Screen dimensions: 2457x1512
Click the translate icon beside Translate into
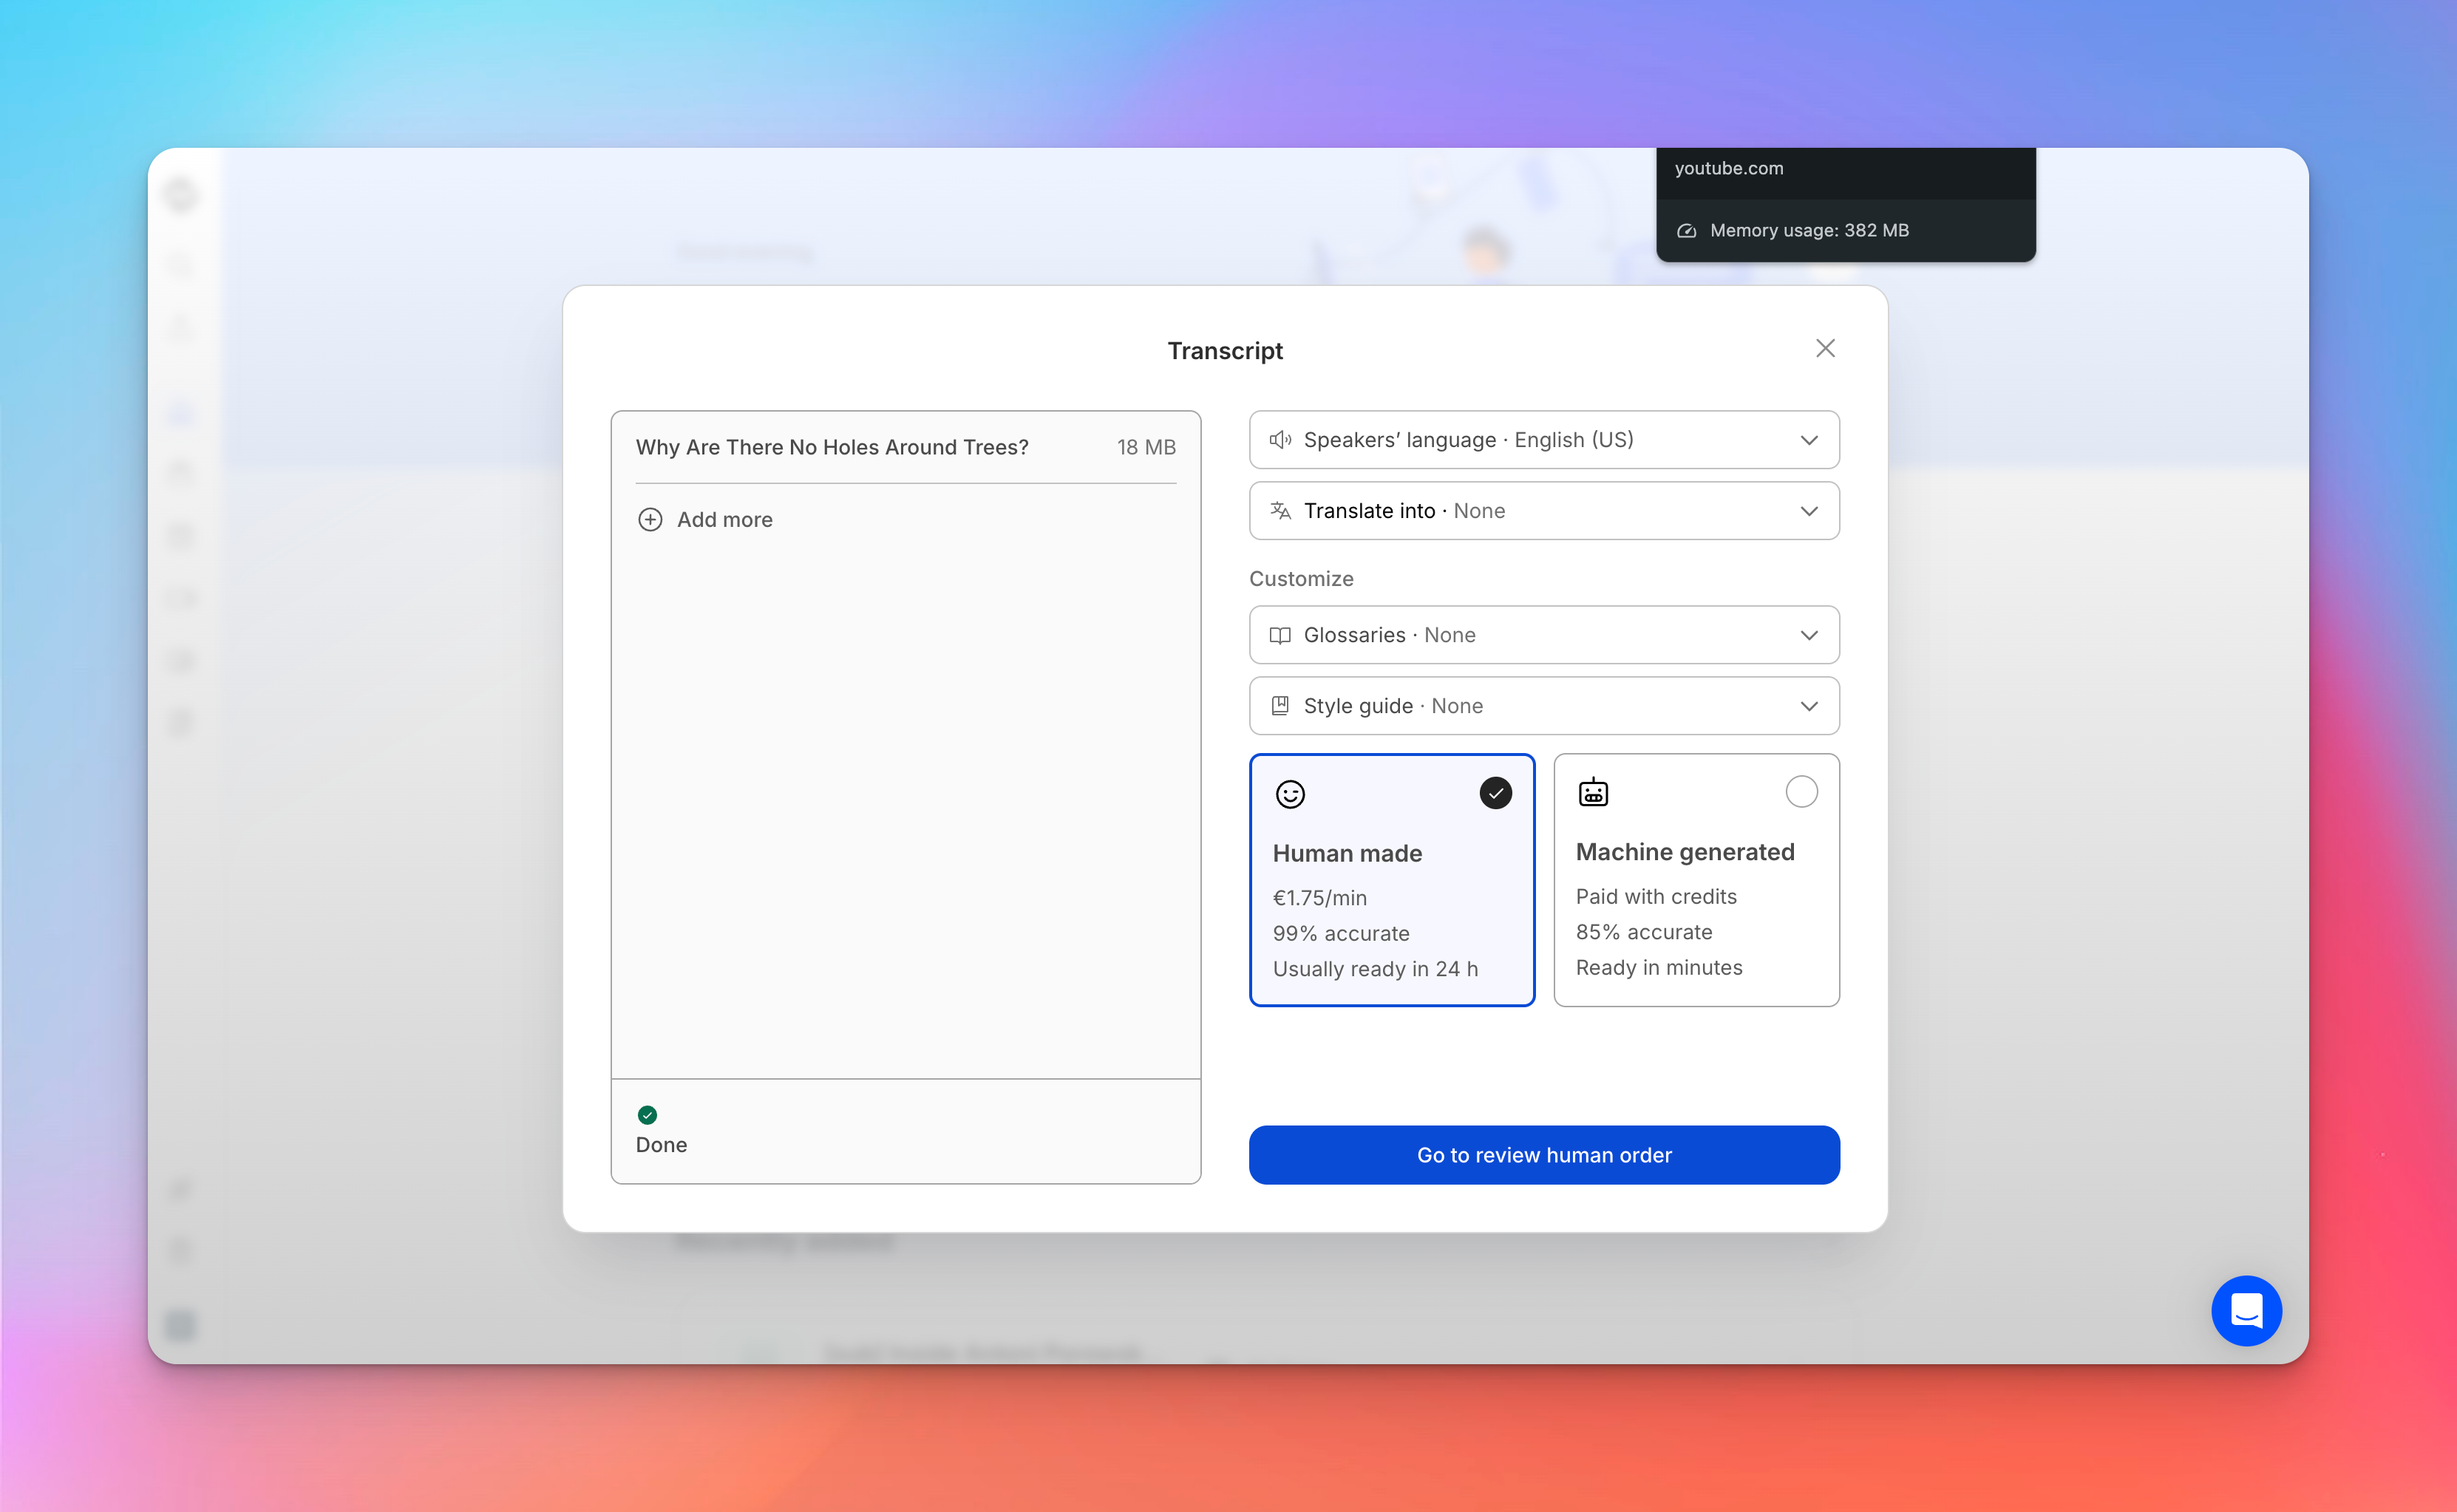pos(1281,510)
